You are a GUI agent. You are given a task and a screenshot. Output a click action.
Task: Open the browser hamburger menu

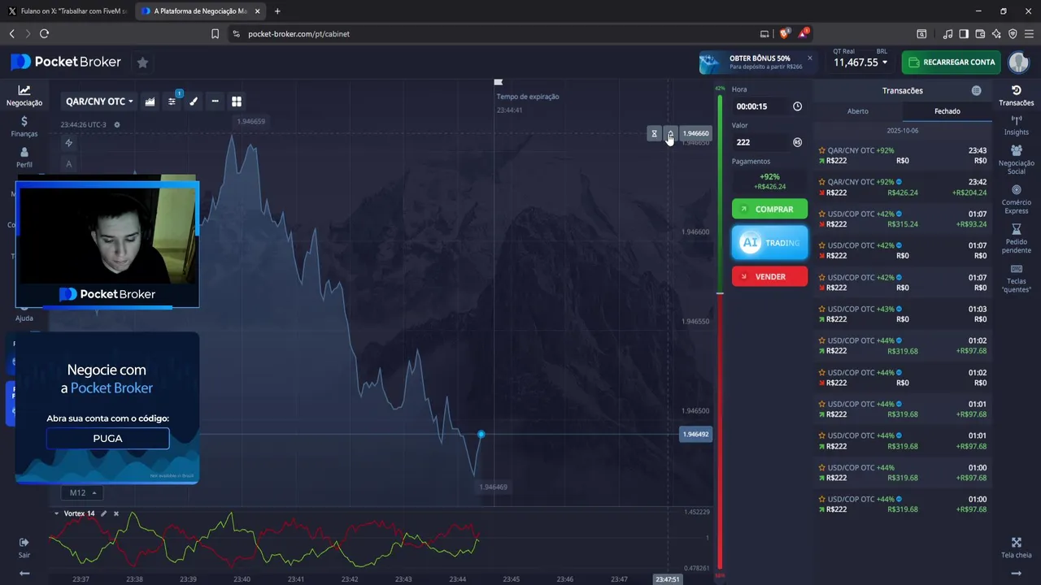pos(1029,34)
